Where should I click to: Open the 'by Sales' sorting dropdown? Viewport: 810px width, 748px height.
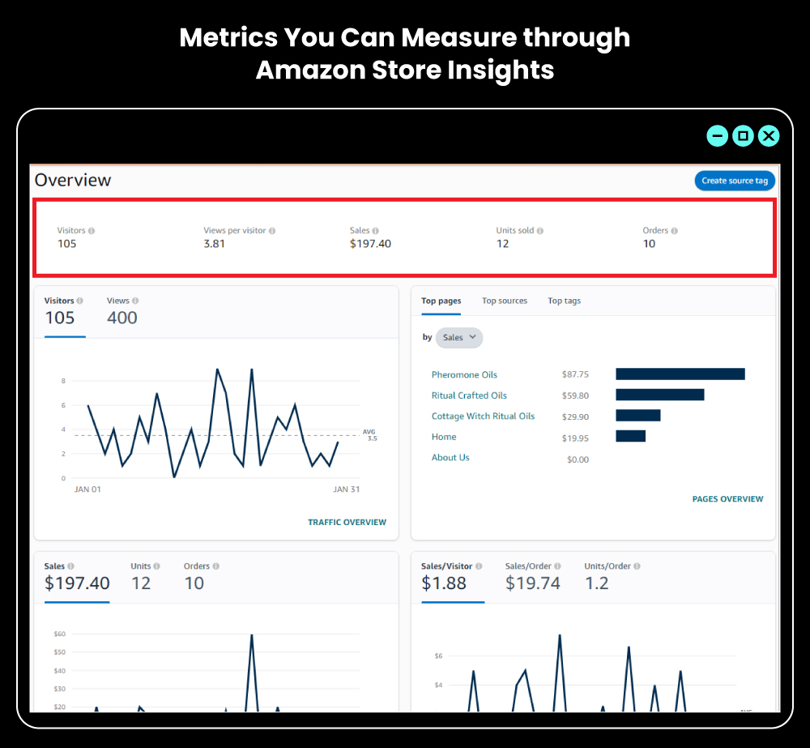(x=458, y=337)
